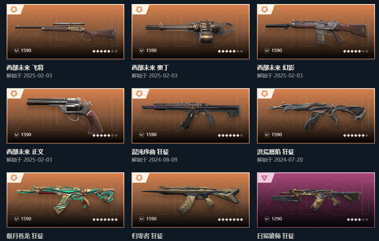
Task: Click the 归零者 狂徒 skin name label
Action: coord(147,236)
